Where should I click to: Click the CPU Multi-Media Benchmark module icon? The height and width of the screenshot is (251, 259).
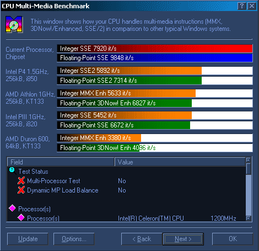click(x=14, y=24)
